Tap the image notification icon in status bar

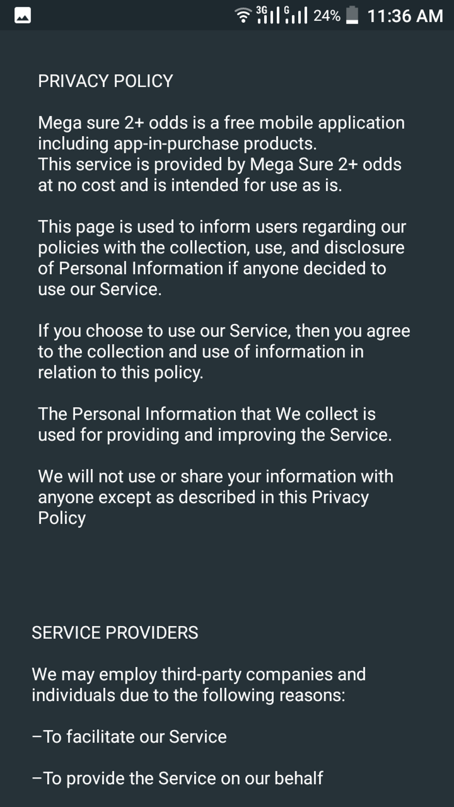point(23,16)
